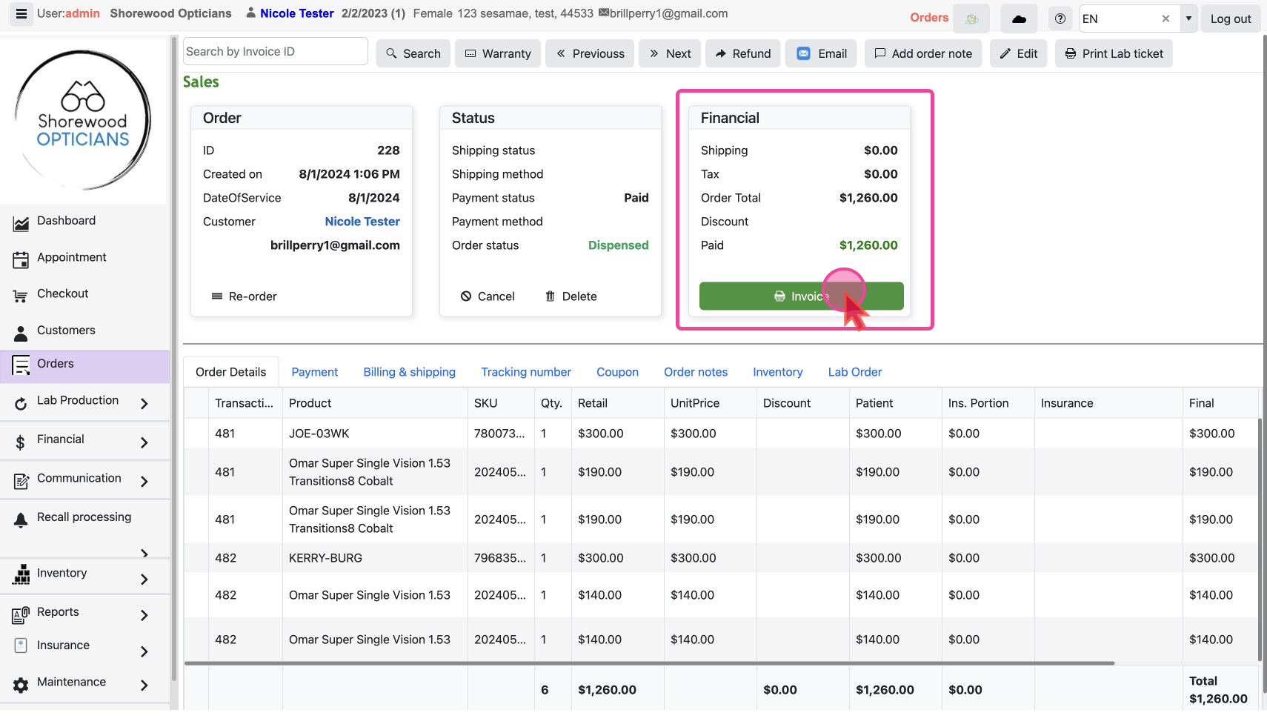Click Recall processing bell item
This screenshot has height=727, width=1267.
pyautogui.click(x=84, y=517)
